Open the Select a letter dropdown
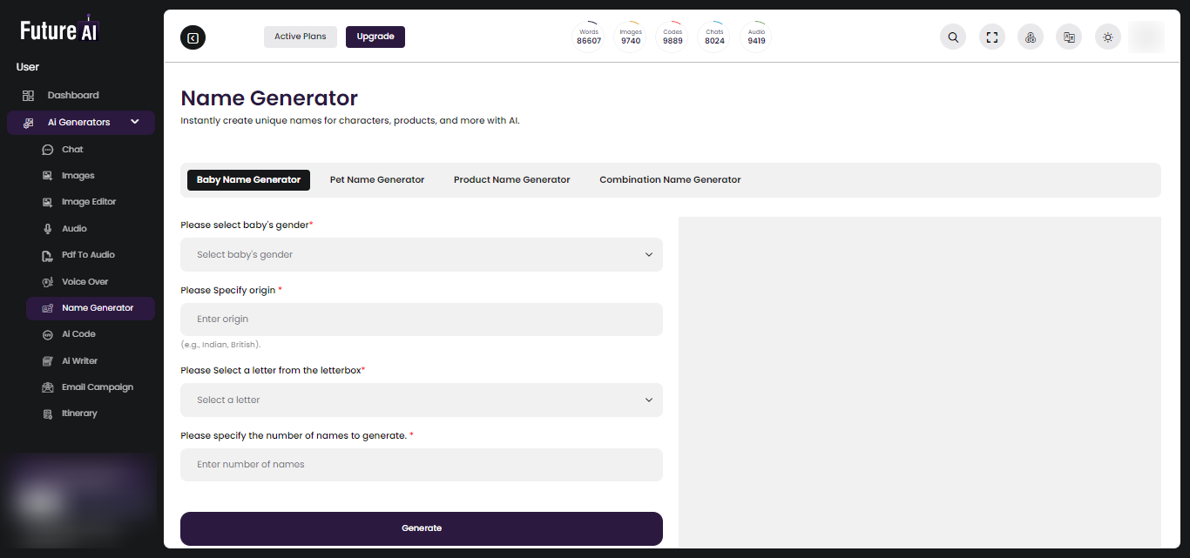 (x=421, y=400)
